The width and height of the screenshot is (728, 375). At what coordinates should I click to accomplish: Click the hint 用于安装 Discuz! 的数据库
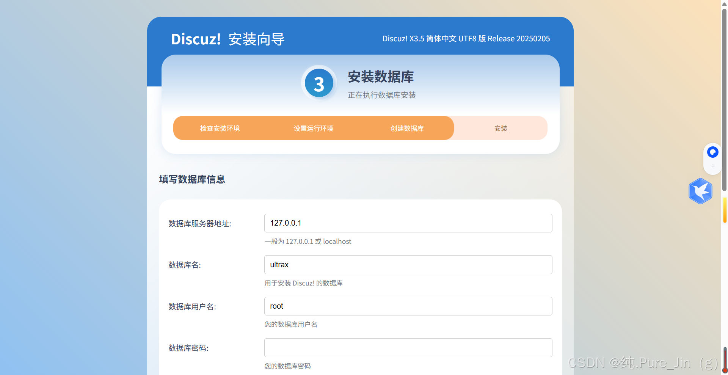304,283
